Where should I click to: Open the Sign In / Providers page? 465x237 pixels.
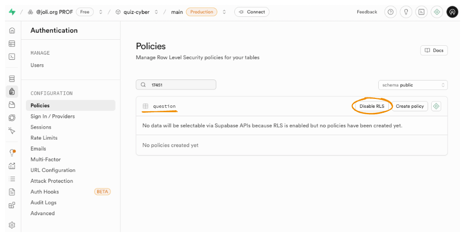point(52,116)
